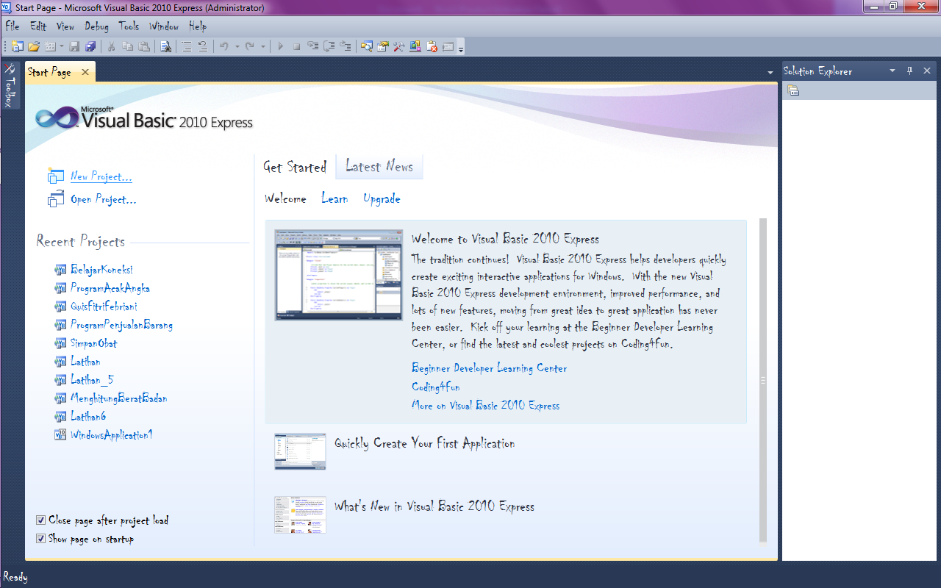Open the Redo dropdown arrow

click(x=262, y=46)
